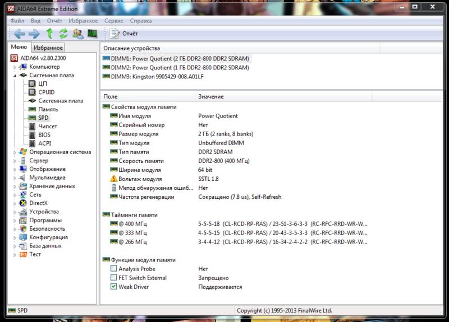Toggle the Analysis Probe checkbox
The height and width of the screenshot is (322, 449).
point(114,269)
